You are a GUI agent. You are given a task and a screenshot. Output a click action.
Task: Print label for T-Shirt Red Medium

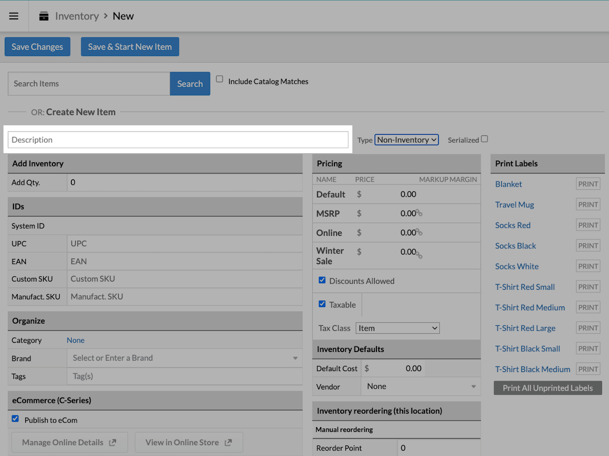tap(588, 307)
